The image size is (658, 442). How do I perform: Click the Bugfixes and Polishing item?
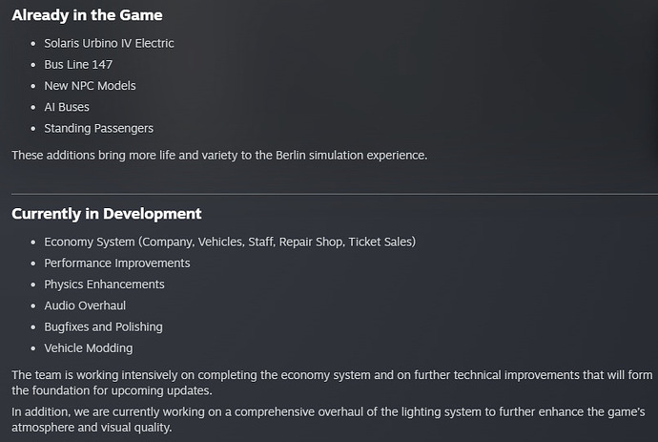(x=103, y=326)
